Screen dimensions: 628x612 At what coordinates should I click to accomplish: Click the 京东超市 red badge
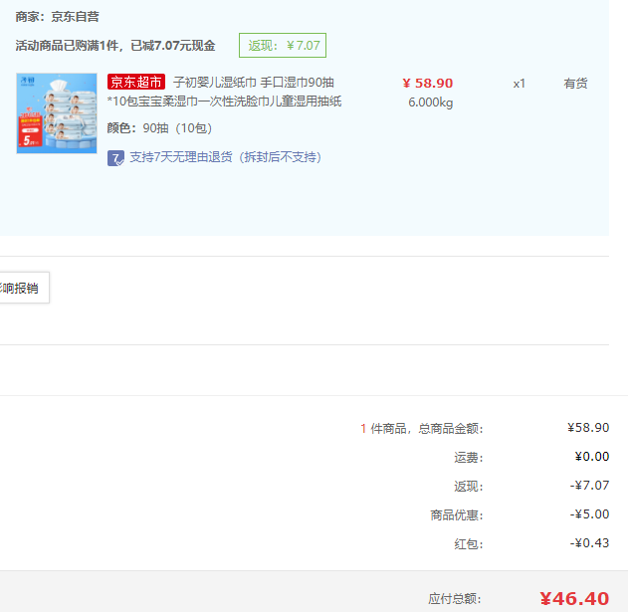[136, 83]
